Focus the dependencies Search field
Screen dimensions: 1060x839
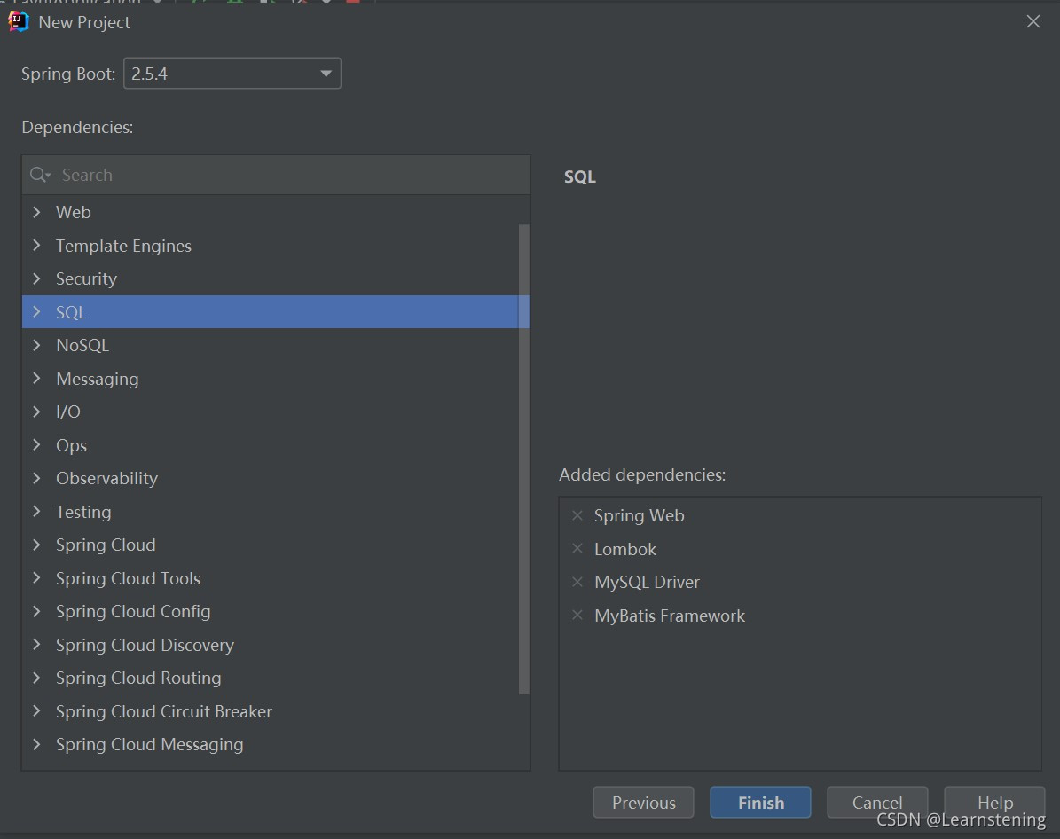click(x=276, y=175)
